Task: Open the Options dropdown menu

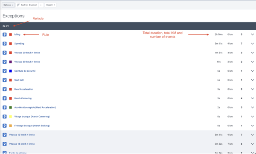Action: pos(8,5)
